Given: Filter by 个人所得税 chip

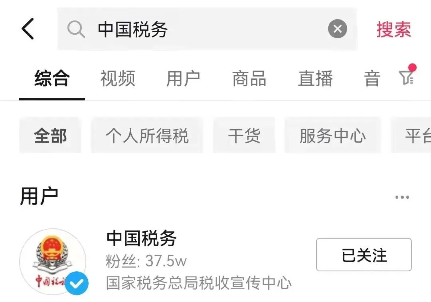Looking at the screenshot, I should click(x=147, y=135).
